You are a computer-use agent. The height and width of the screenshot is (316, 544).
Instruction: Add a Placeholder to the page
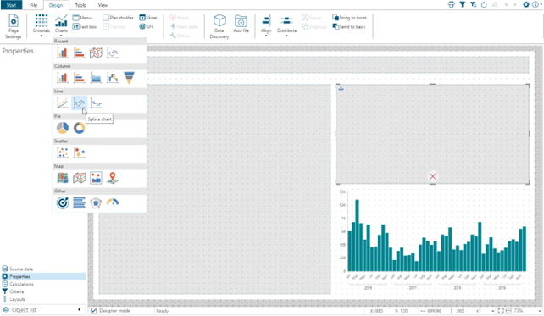[118, 17]
